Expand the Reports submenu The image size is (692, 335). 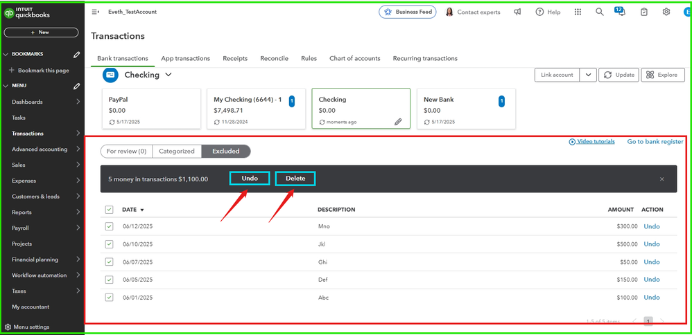coord(78,212)
